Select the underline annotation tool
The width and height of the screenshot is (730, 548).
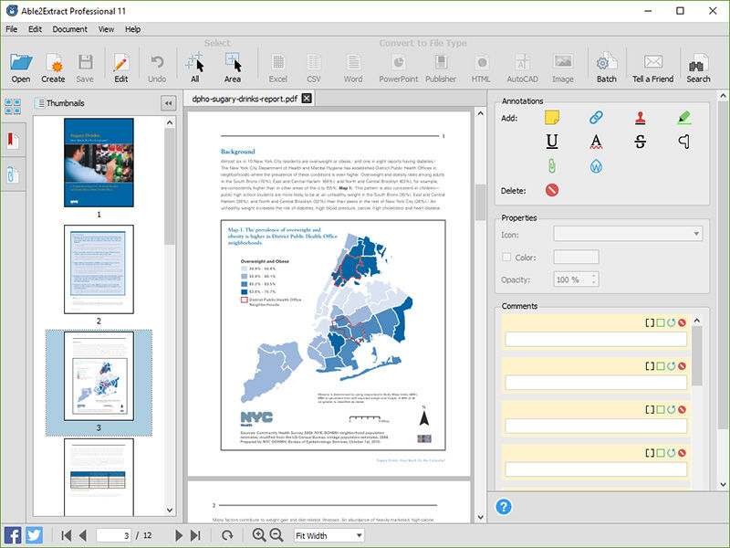(552, 142)
